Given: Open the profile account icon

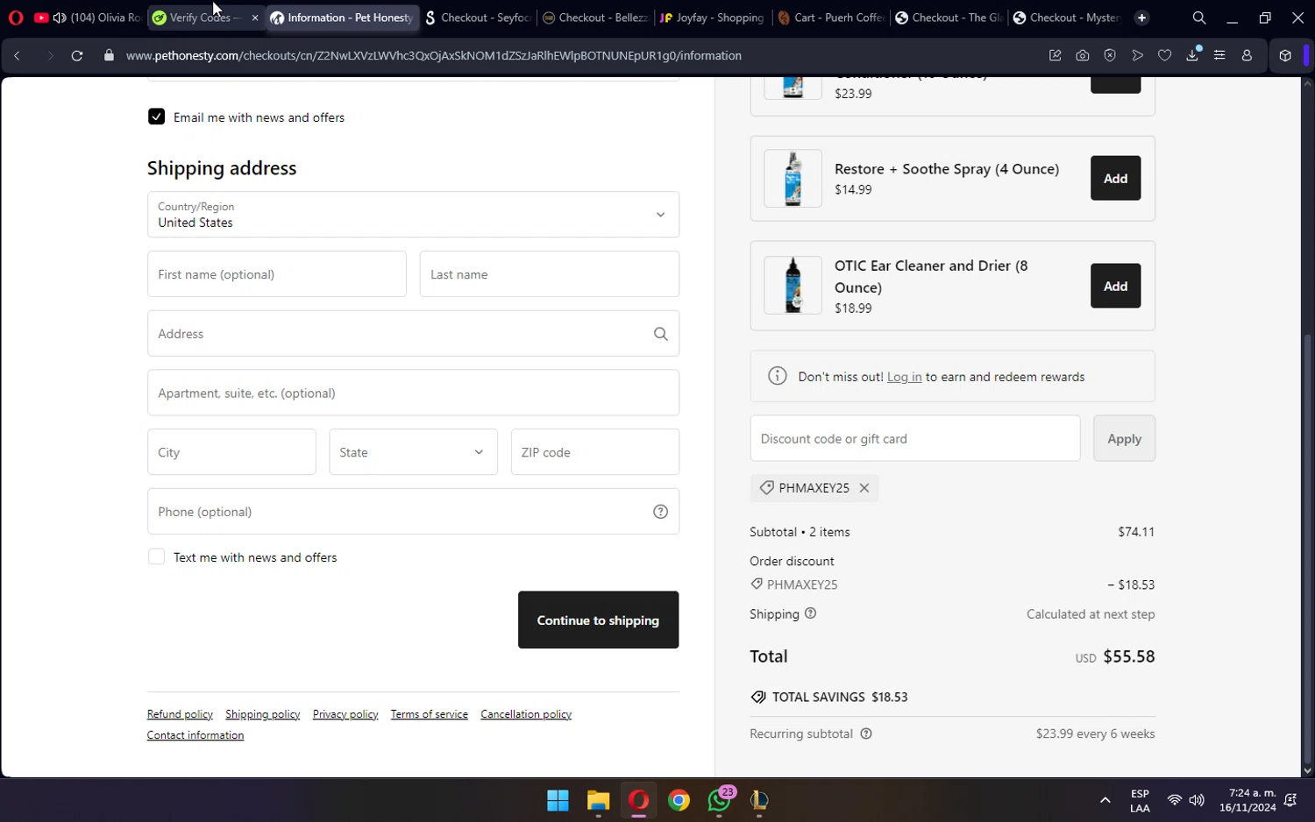Looking at the screenshot, I should coord(1247,55).
